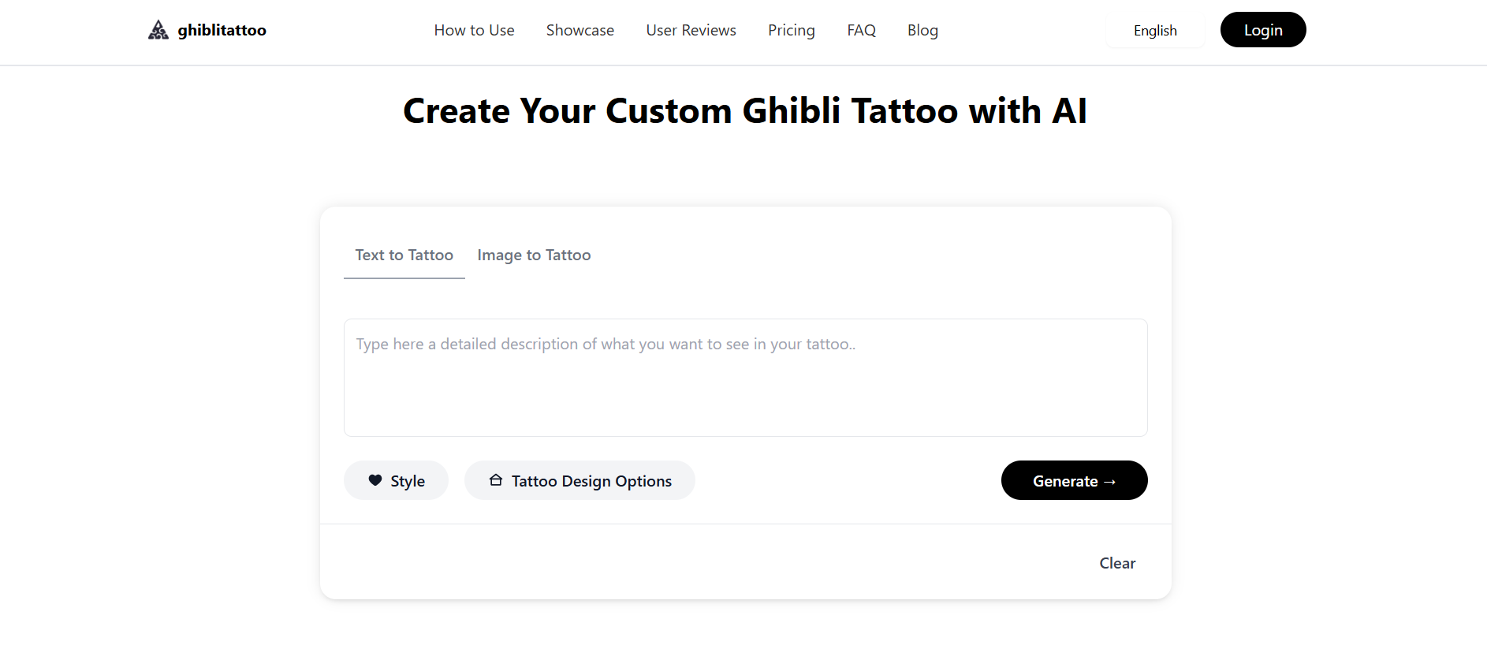Click the ghiblitattoo triangle logo icon
This screenshot has height=660, width=1487.
point(158,30)
